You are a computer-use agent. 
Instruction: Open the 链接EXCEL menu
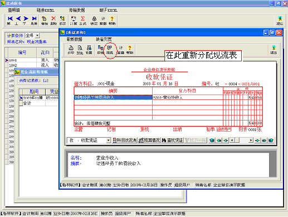point(46,10)
